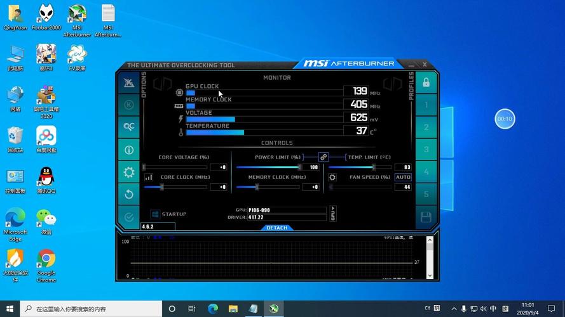Click the Core Voltage slider handle
The width and height of the screenshot is (565, 317).
pos(144,167)
